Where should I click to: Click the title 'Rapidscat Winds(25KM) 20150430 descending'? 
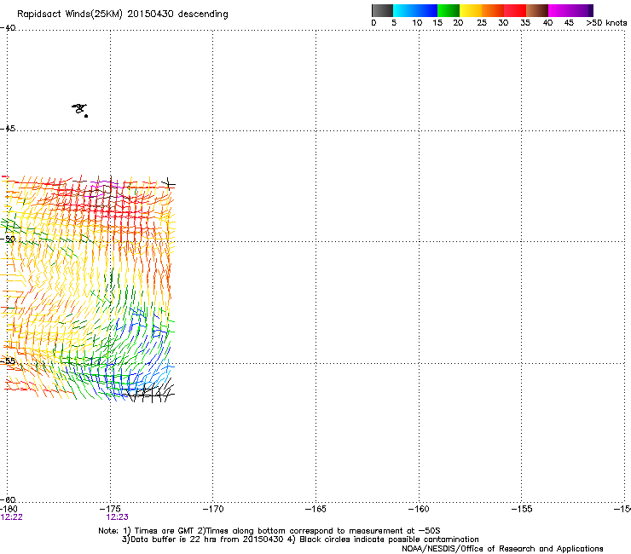(x=122, y=14)
